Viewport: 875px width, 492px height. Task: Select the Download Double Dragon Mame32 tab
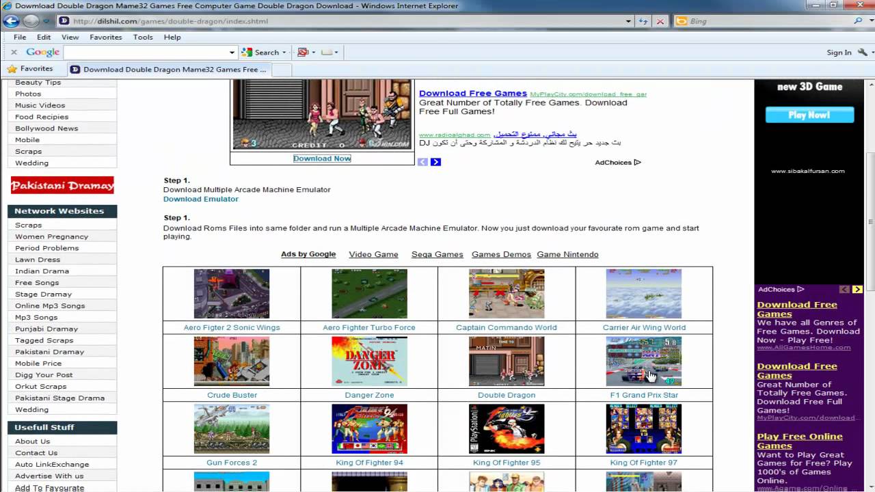tap(169, 69)
